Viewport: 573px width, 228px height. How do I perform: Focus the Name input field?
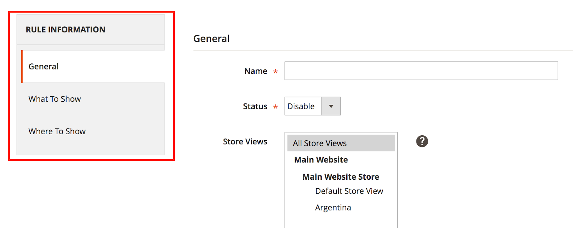[x=421, y=71]
